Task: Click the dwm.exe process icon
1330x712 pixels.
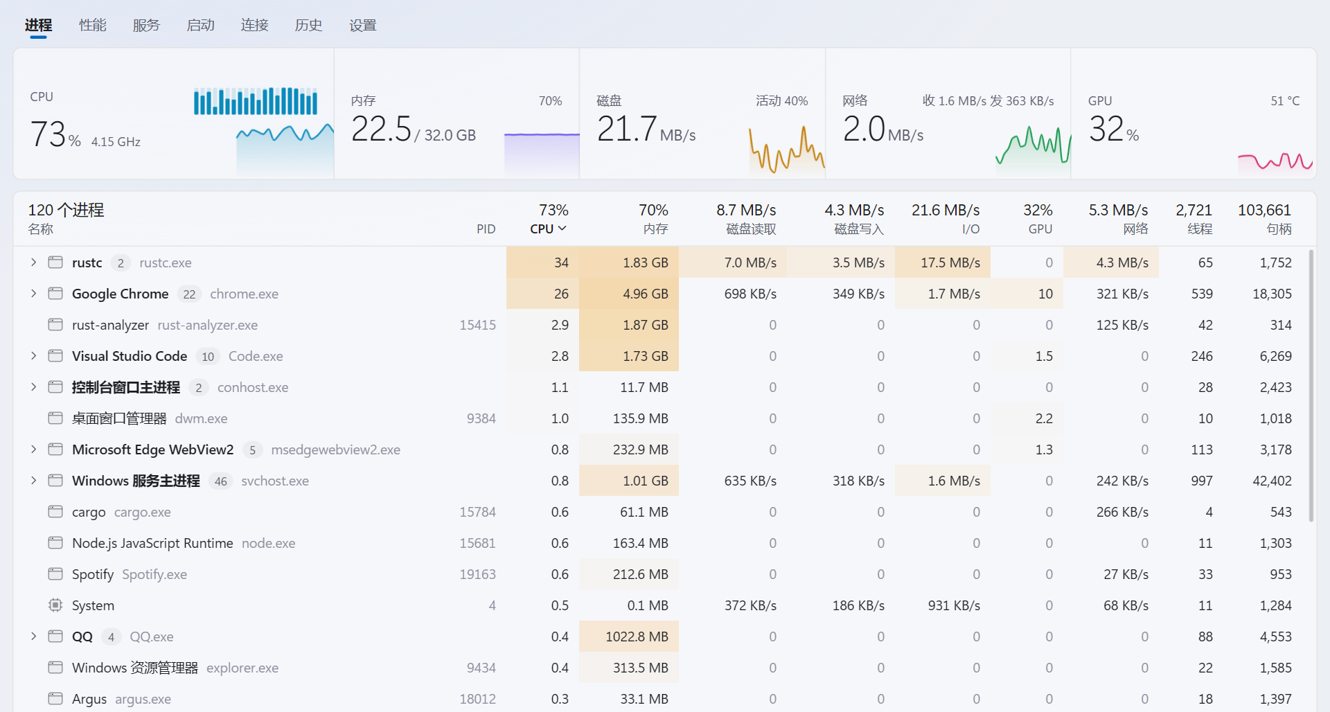Action: click(55, 418)
